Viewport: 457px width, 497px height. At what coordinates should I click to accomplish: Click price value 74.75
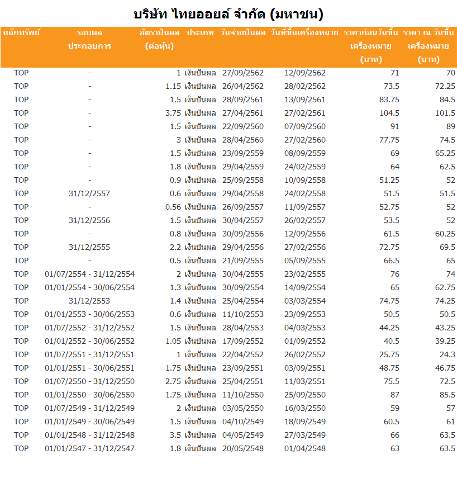(389, 301)
